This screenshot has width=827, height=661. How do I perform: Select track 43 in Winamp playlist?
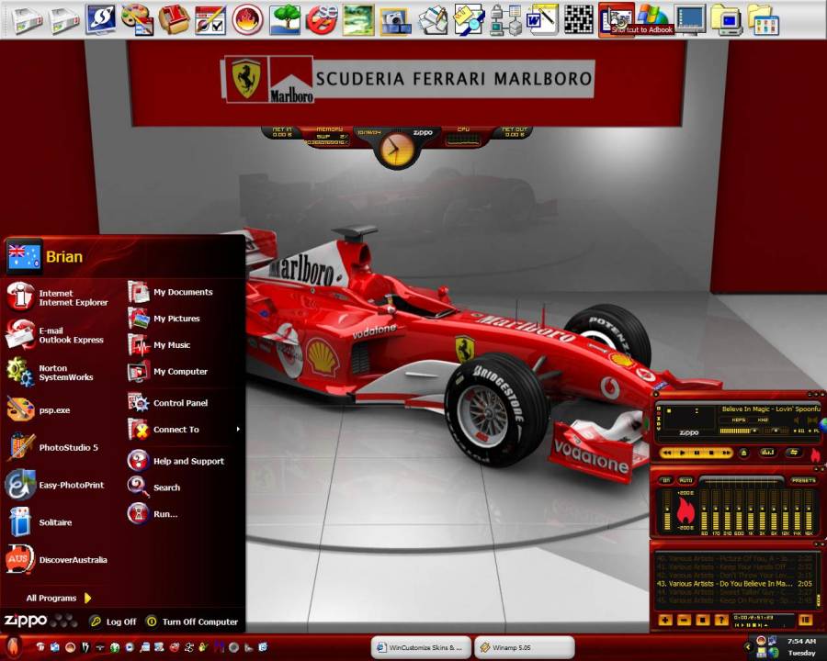coord(731,583)
